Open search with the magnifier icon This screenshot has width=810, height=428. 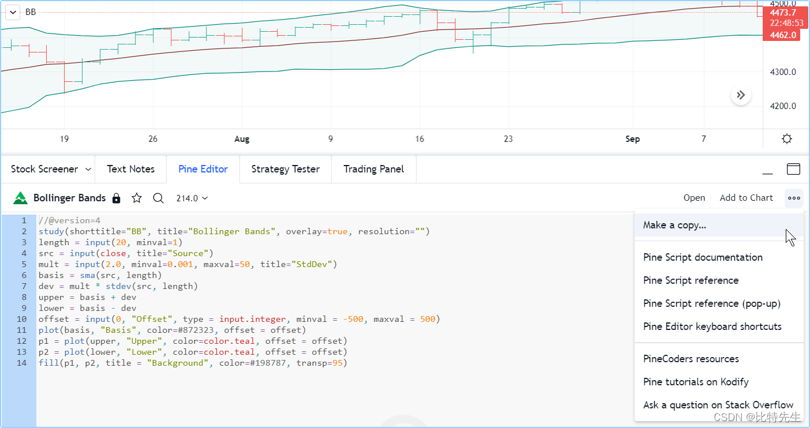[x=158, y=198]
